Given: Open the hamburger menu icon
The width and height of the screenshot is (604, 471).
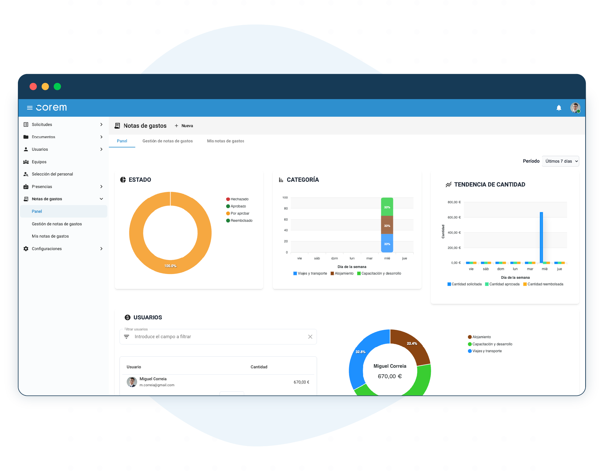Looking at the screenshot, I should (30, 108).
